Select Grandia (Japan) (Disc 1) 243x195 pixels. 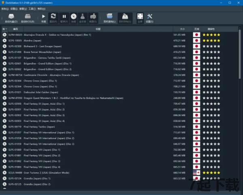pyautogui.click(x=37, y=178)
